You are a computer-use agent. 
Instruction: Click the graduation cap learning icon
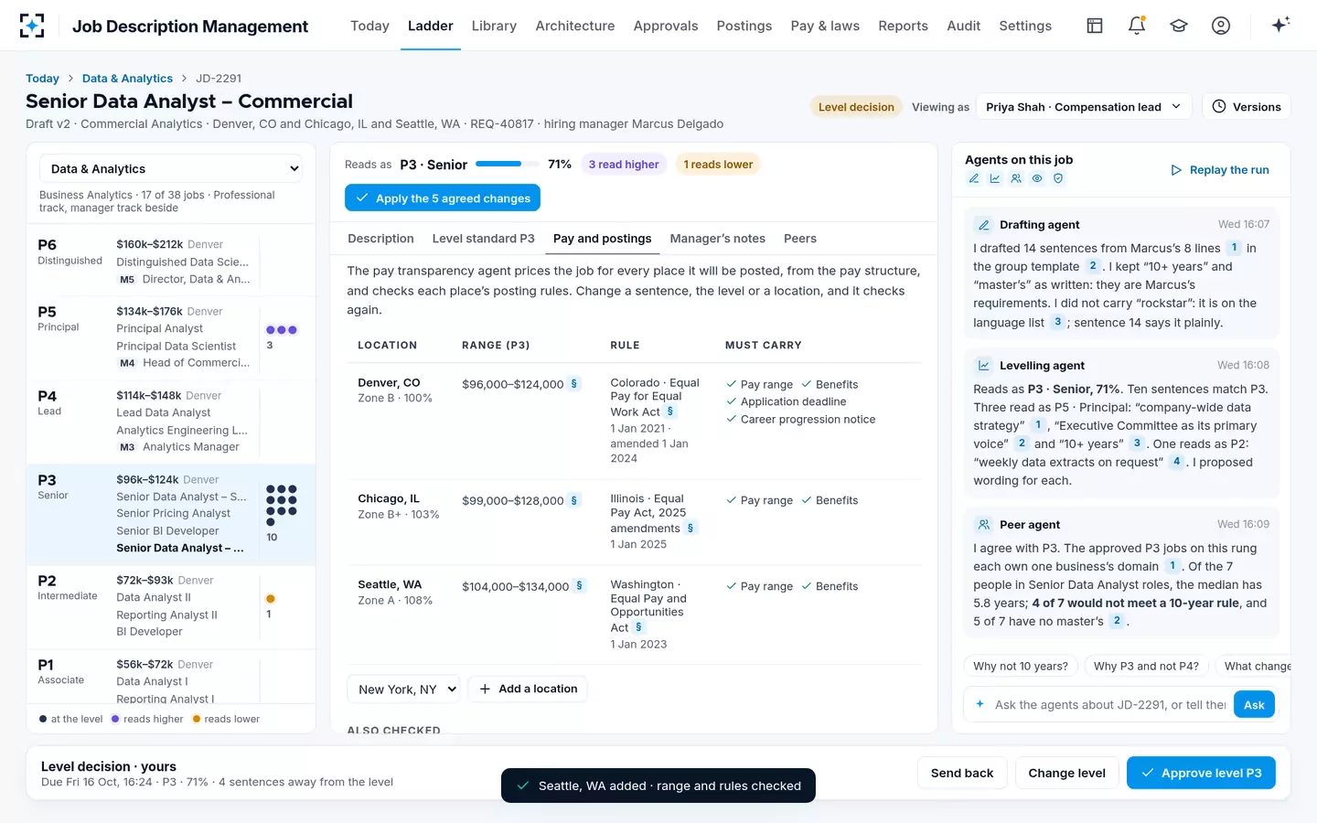[x=1179, y=26]
